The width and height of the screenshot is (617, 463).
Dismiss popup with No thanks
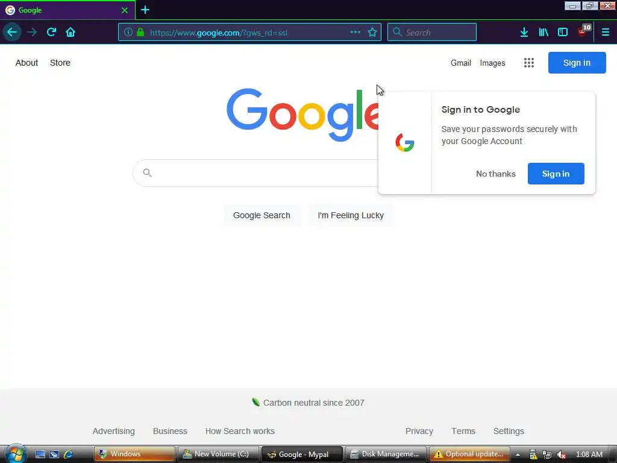point(495,174)
